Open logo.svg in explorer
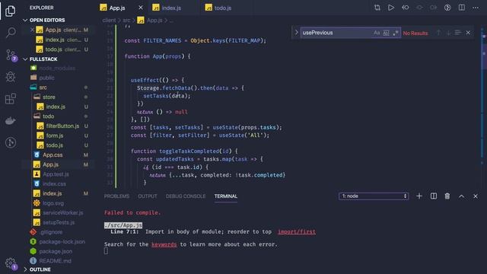 click(x=53, y=203)
